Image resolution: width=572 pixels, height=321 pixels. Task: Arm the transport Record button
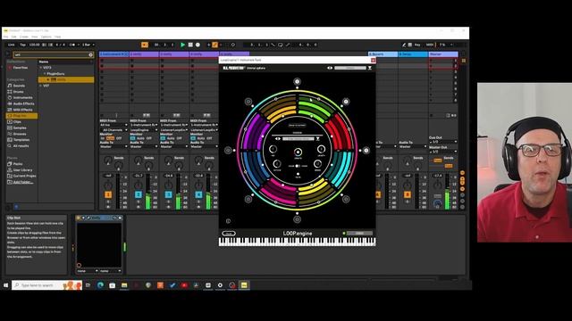198,45
